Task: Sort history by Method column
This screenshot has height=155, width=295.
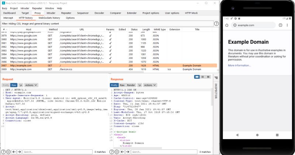Action: [53, 29]
